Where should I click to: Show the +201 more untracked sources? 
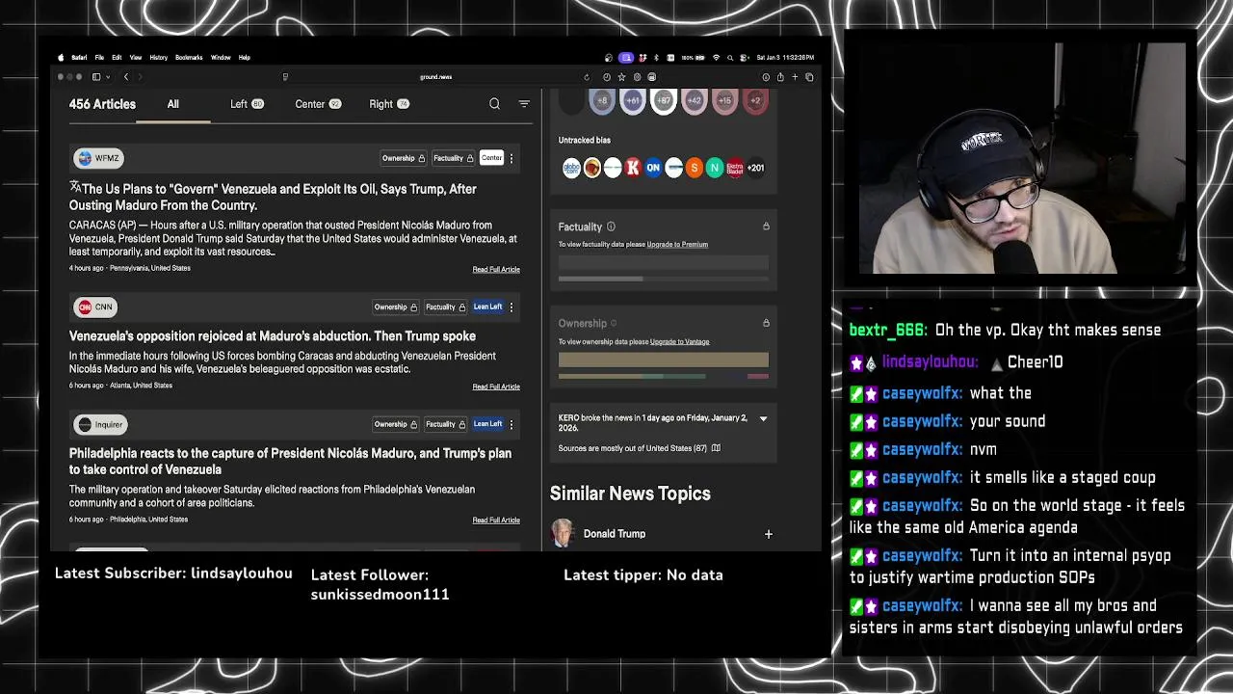point(756,168)
